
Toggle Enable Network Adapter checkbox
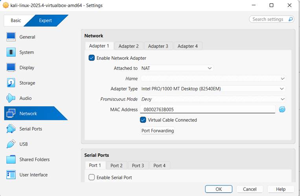click(x=92, y=58)
